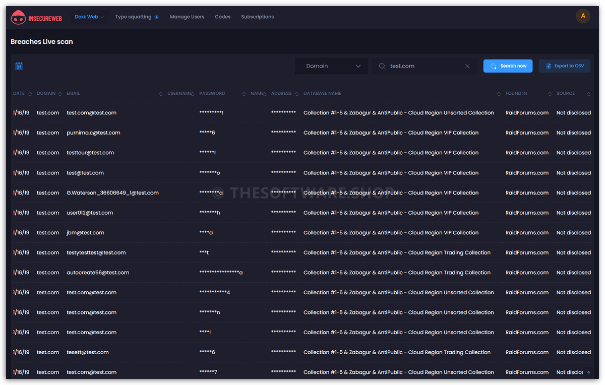This screenshot has width=605, height=385.
Task: Select email purnima.c@test.com
Action: [x=93, y=133]
